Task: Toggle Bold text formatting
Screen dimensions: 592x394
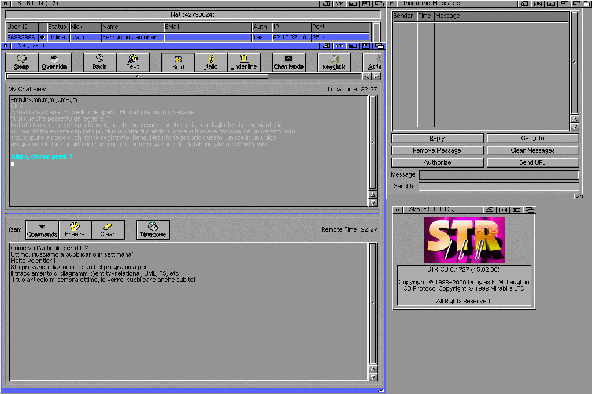Action: click(178, 62)
